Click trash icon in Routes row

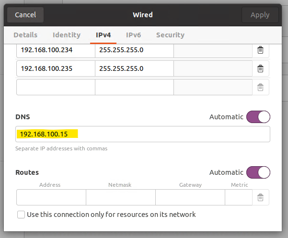click(x=260, y=197)
